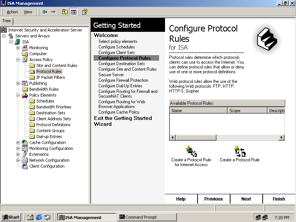The image size is (296, 222).
Task: Toggle the Show/Hide Console Tree icon
Action: coord(73,12)
